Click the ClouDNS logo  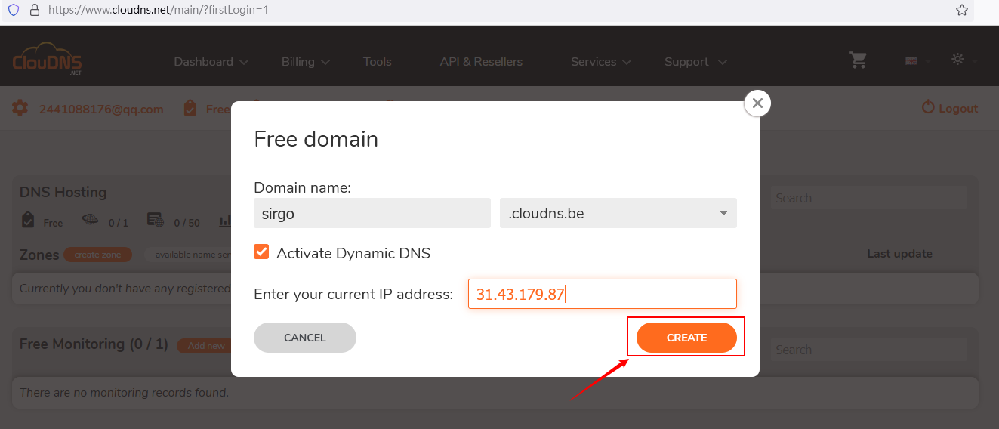click(x=47, y=60)
